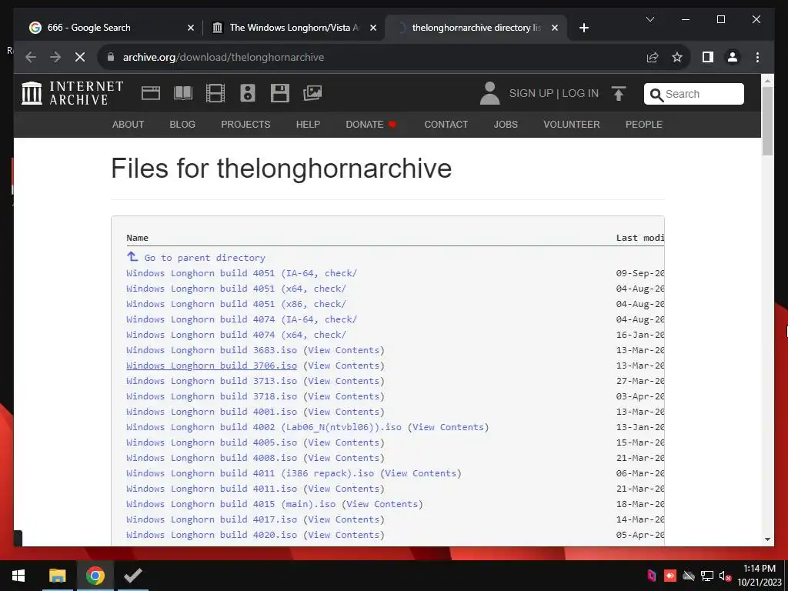788x591 pixels.
Task: Download Windows Longhorn build 3718.iso
Action: pyautogui.click(x=212, y=396)
